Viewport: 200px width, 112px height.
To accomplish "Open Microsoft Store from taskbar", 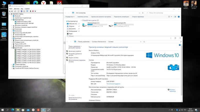I will tap(23, 110).
